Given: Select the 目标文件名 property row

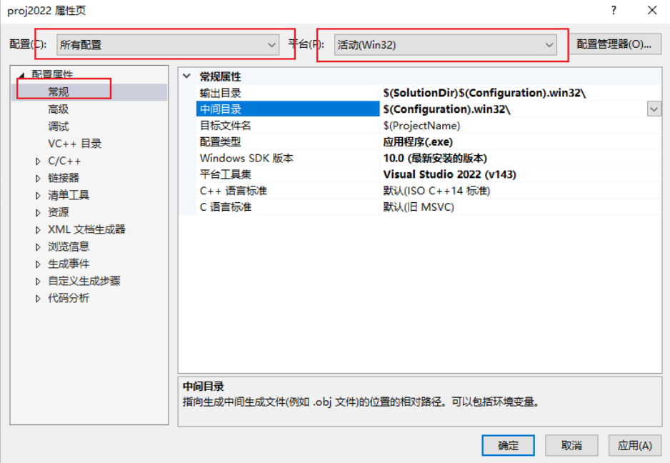Looking at the screenshot, I should [x=429, y=125].
